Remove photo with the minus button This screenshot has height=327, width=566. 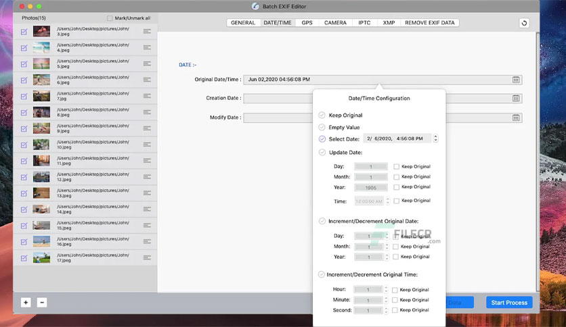(42, 303)
